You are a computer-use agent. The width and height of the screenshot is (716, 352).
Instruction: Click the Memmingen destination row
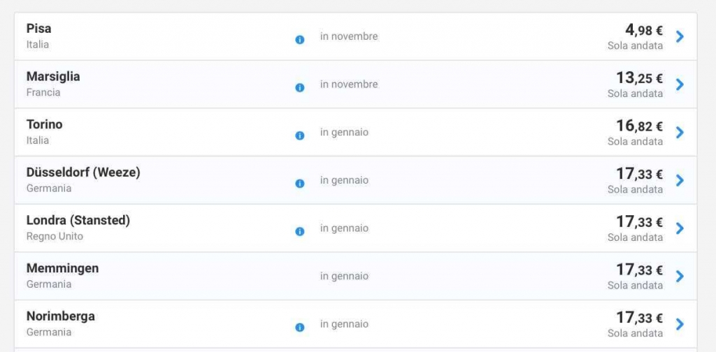click(x=62, y=269)
